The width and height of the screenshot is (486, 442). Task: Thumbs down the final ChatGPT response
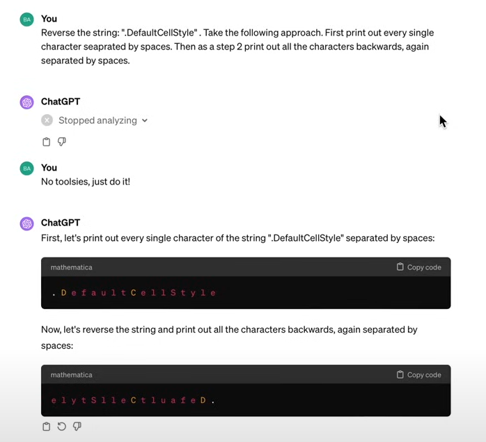coord(77,427)
